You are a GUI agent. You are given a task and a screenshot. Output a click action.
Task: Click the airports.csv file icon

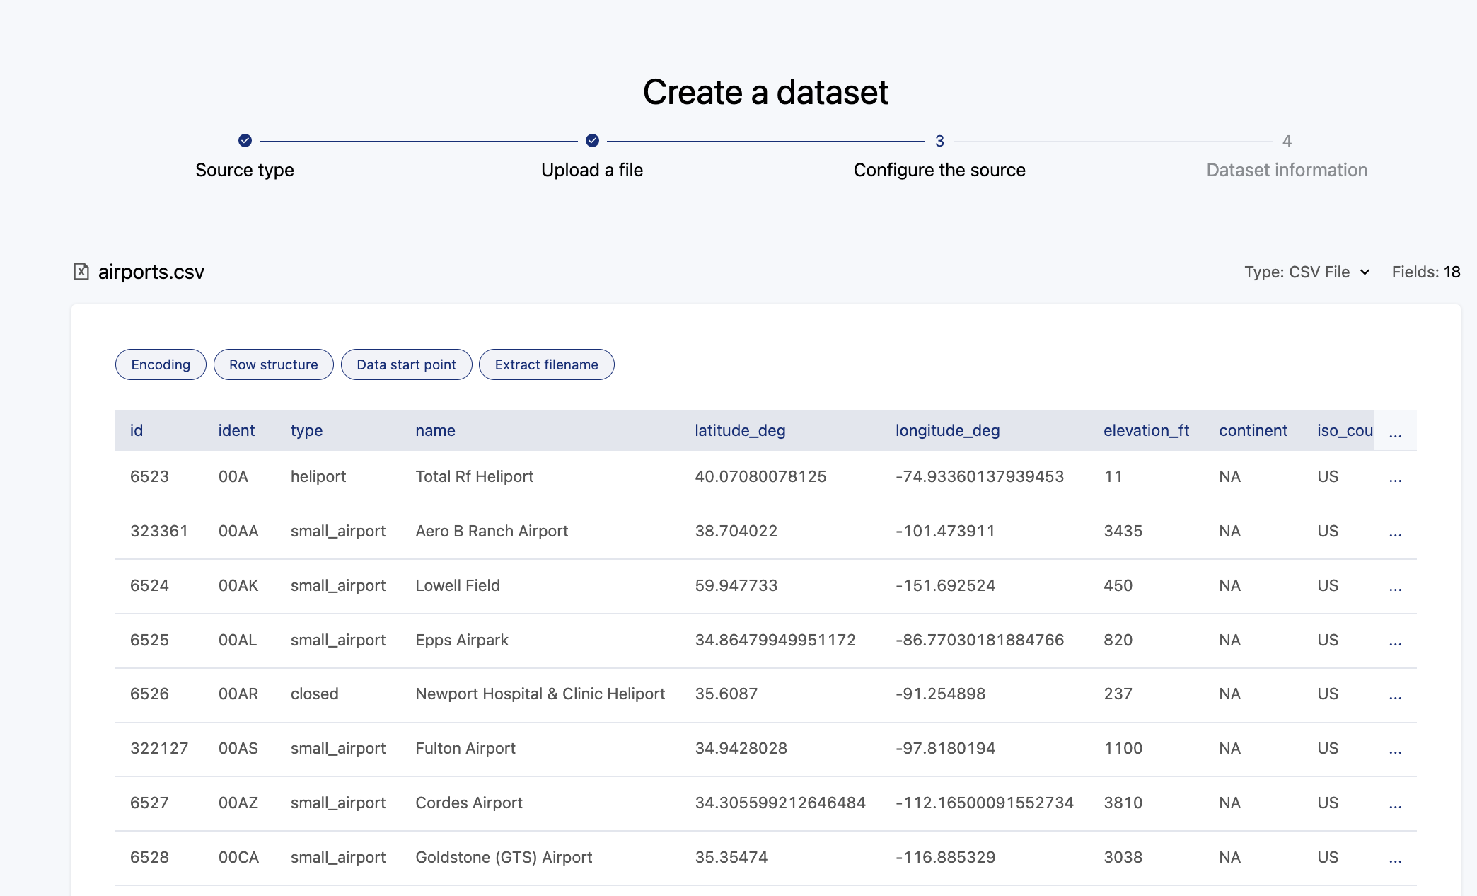[81, 272]
